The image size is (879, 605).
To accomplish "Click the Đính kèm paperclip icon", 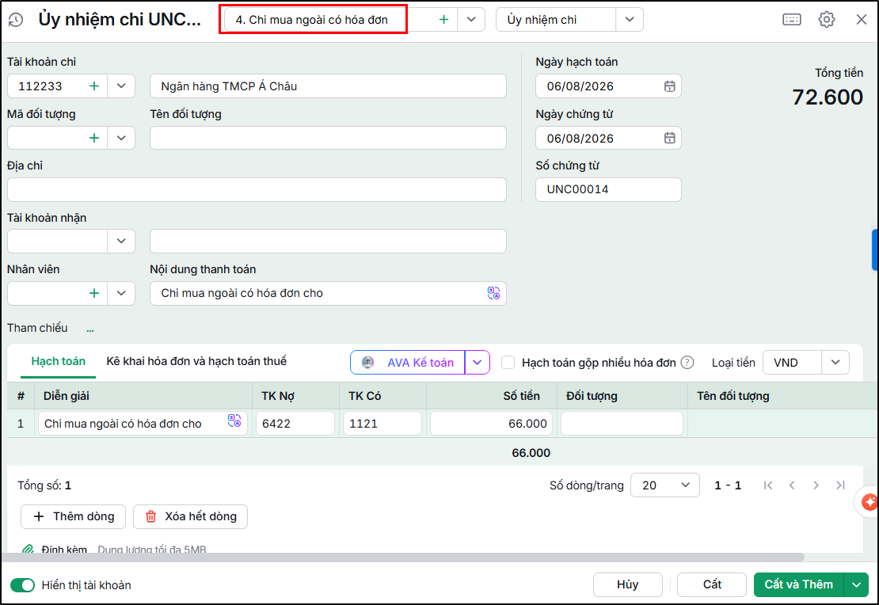I will click(x=28, y=550).
